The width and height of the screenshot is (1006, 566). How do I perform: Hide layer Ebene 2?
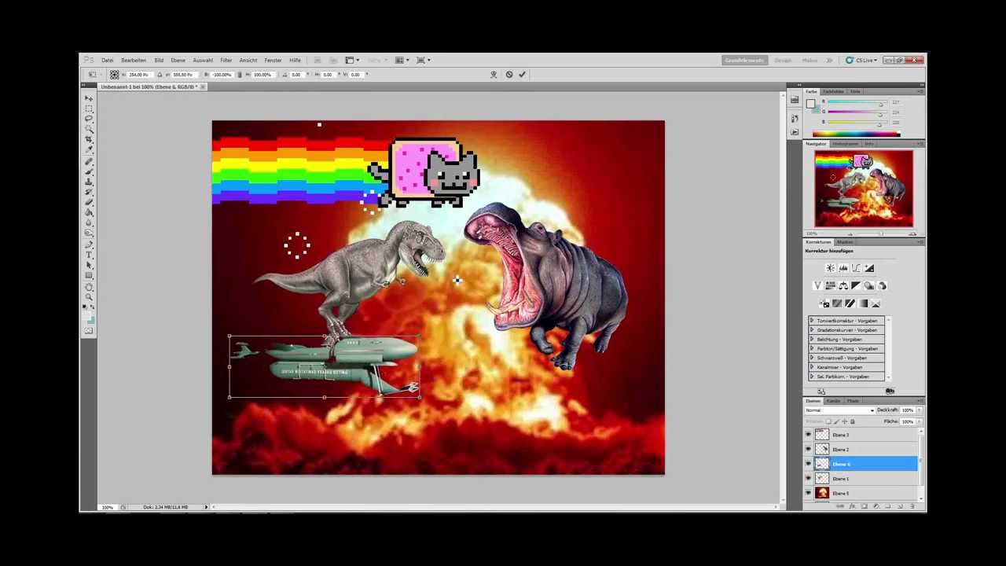pos(808,449)
